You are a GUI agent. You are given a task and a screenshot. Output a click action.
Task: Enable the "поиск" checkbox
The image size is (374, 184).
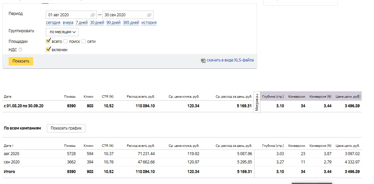[65, 42]
